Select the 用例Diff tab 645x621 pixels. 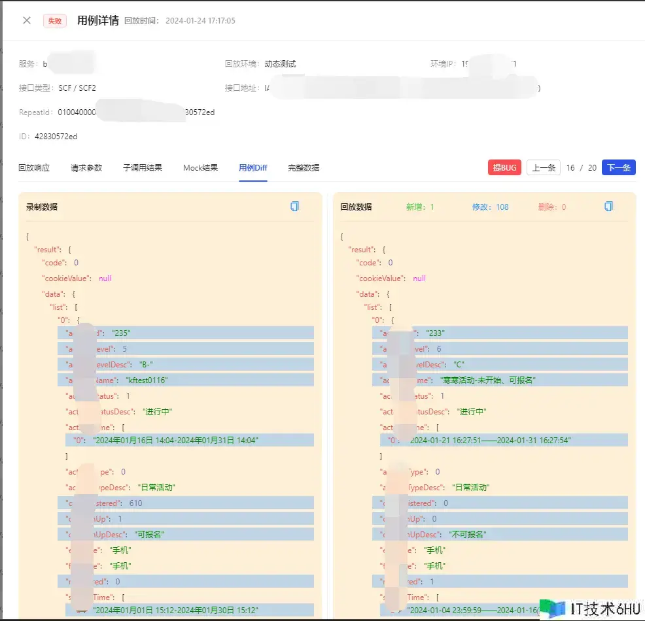pos(253,168)
